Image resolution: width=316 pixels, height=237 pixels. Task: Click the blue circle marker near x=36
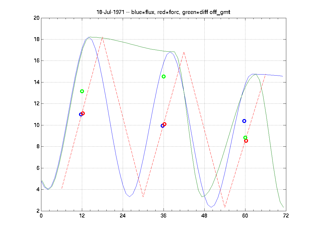[162, 126]
